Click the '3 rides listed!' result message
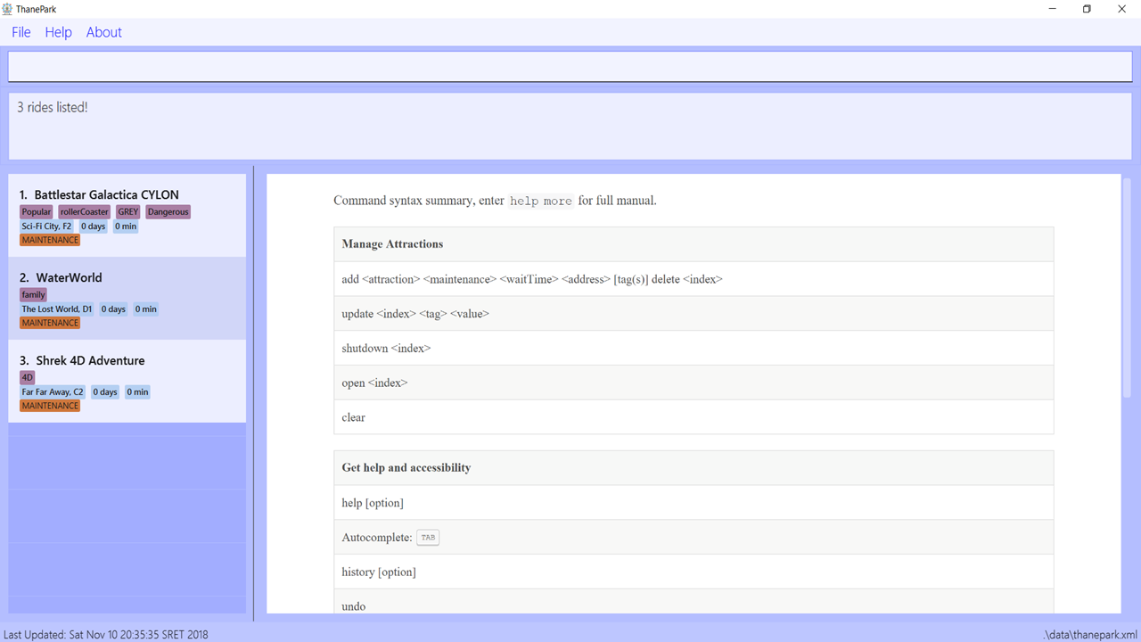This screenshot has width=1141, height=642. pyautogui.click(x=53, y=107)
